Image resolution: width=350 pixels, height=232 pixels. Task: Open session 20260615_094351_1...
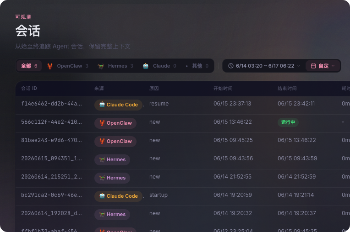click(51, 158)
